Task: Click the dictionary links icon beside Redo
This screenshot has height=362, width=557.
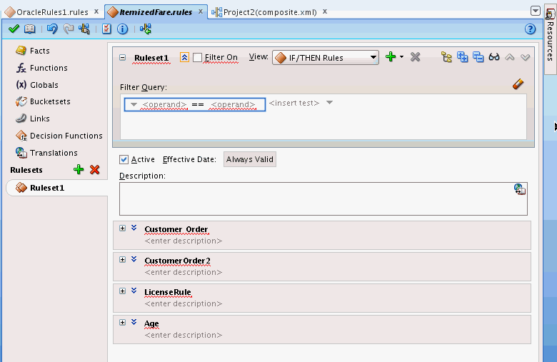Action: coord(84,29)
